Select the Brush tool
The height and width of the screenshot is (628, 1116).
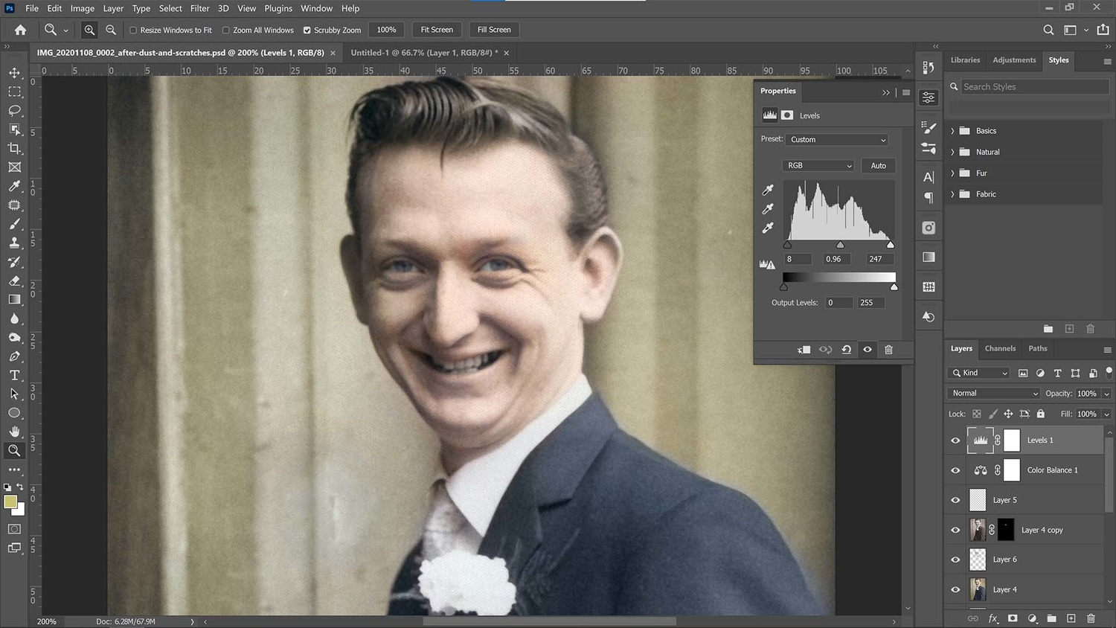pyautogui.click(x=15, y=224)
